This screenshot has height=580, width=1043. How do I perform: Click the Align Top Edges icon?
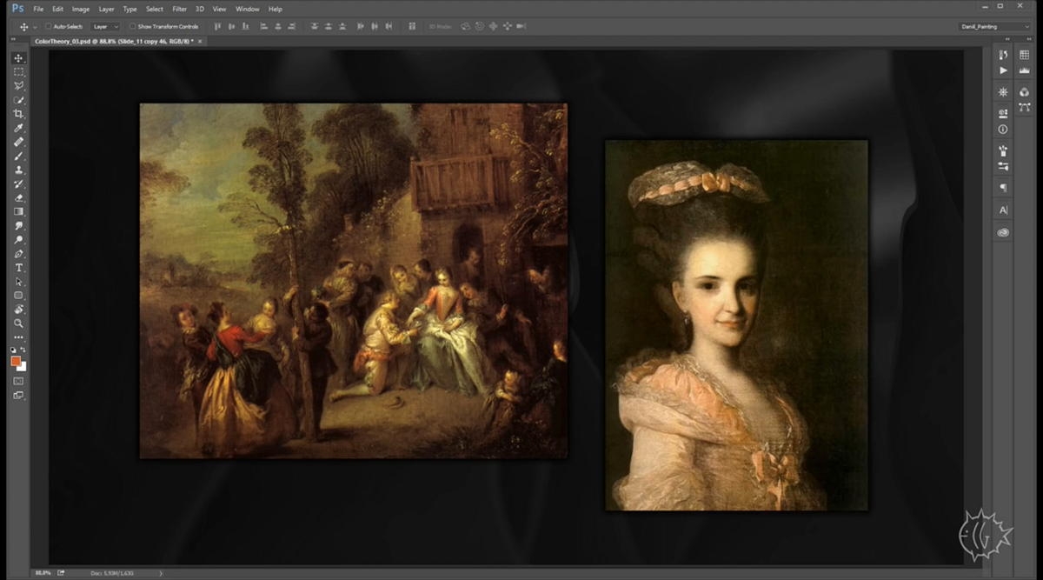pos(216,26)
